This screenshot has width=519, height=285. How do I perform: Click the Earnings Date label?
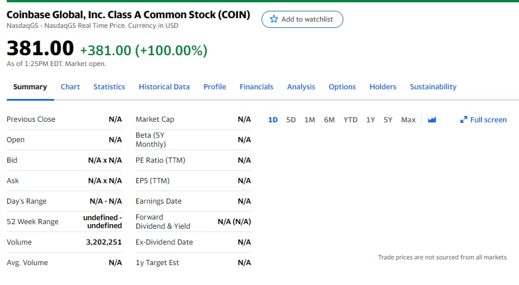coord(159,201)
